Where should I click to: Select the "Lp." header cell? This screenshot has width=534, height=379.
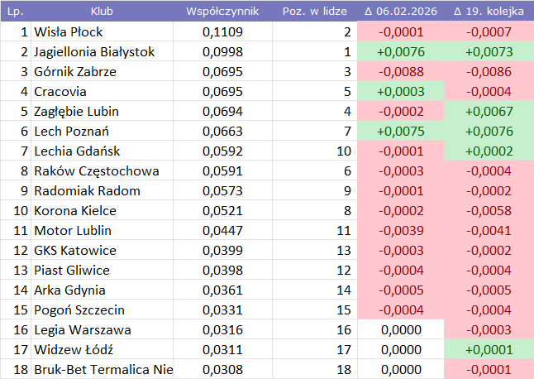pyautogui.click(x=15, y=12)
